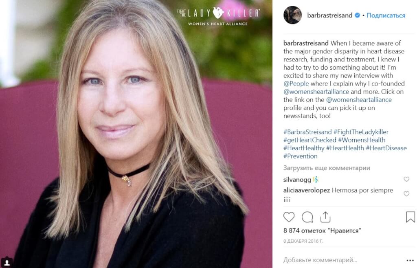View the 8 874 likes list
This screenshot has width=417, height=268.
pos(322,231)
